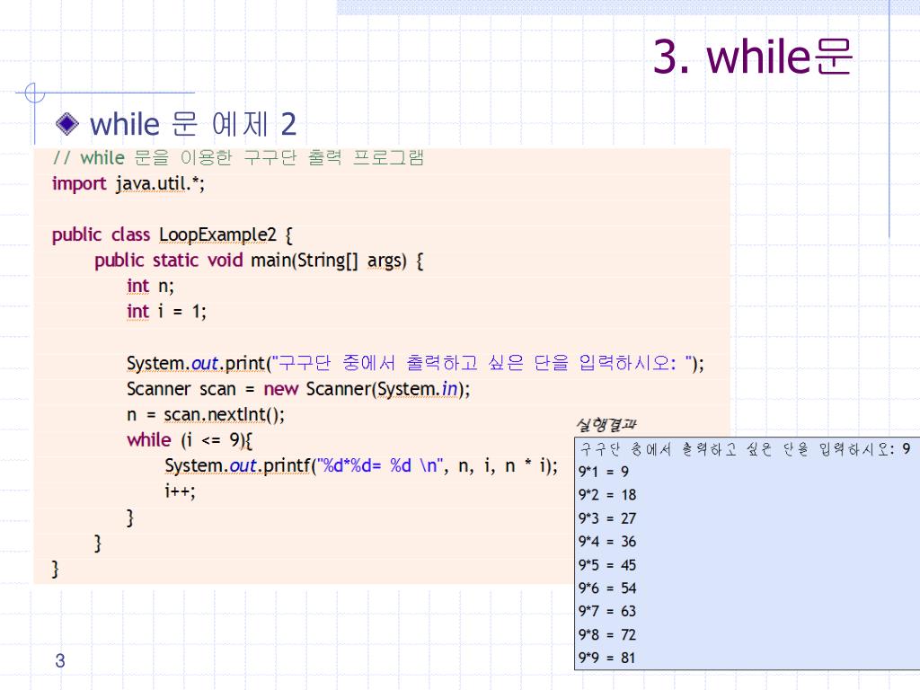The image size is (920, 690).
Task: Click the System.out.print prompt statement line
Action: tap(415, 363)
